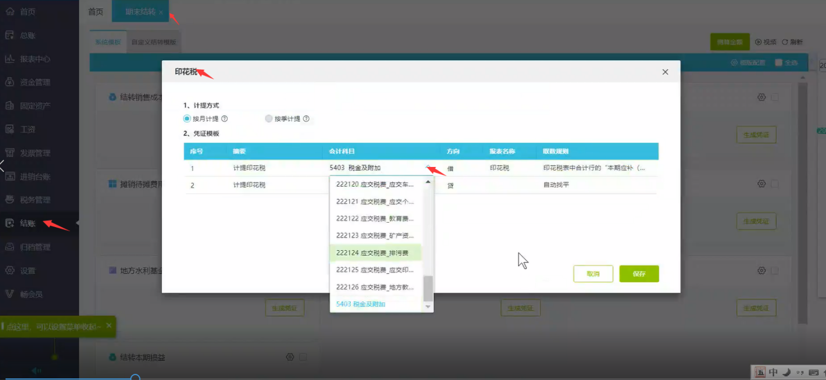Open 归档管理 via its sidebar icon
Image resolution: width=826 pixels, height=380 pixels.
[x=10, y=247]
